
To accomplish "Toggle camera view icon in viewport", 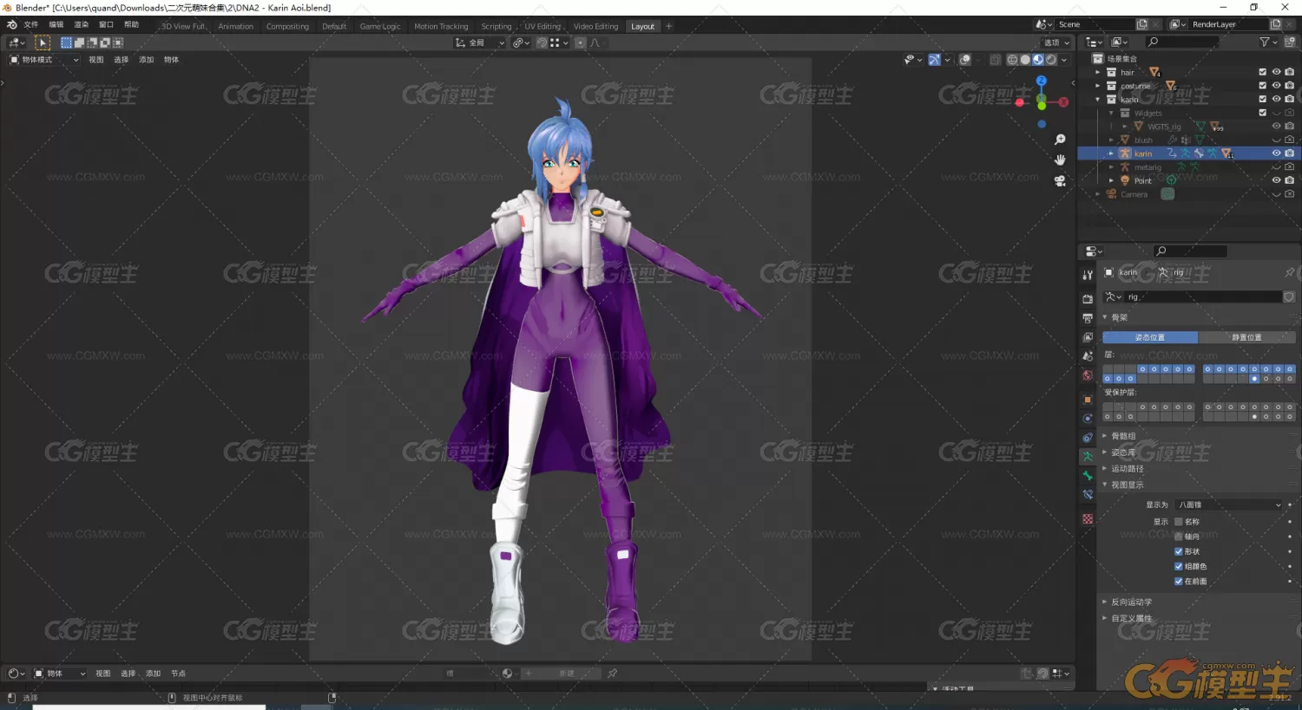I will (x=1060, y=181).
